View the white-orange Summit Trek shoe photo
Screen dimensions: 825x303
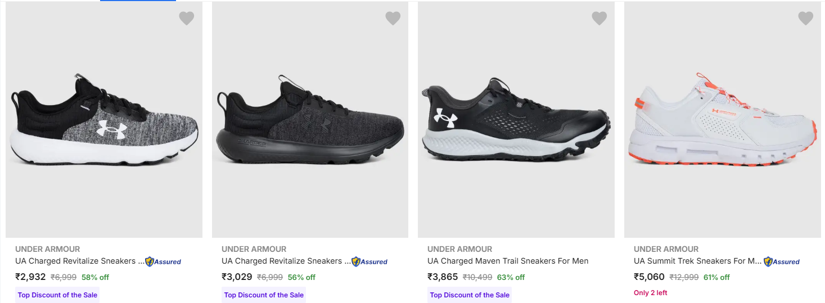tap(723, 121)
